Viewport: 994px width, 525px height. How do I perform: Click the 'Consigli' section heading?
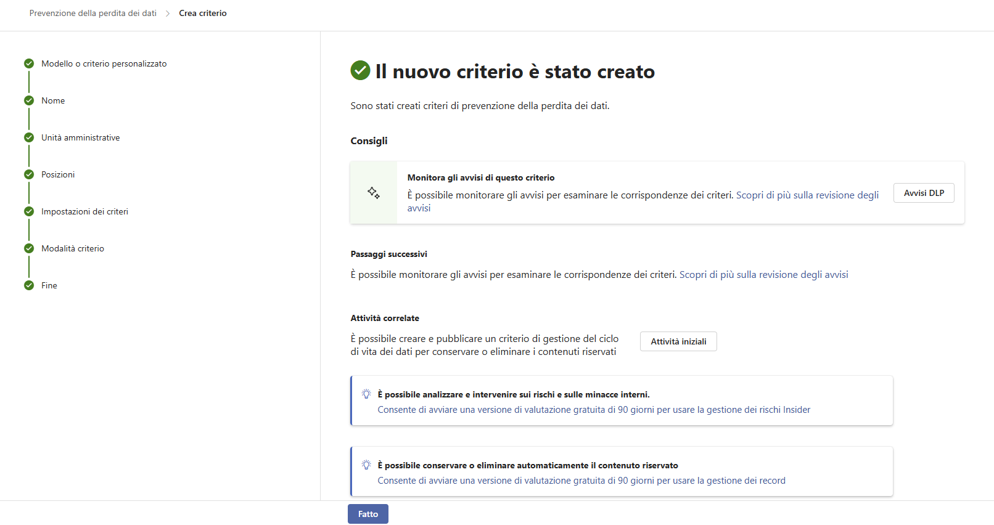click(369, 141)
